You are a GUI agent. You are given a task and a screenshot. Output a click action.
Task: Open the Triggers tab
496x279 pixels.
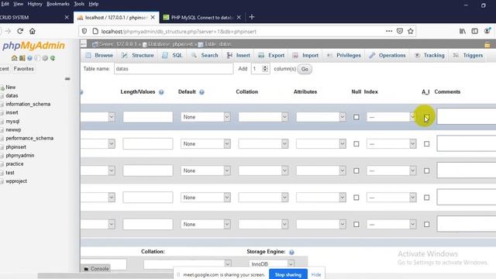(468, 55)
